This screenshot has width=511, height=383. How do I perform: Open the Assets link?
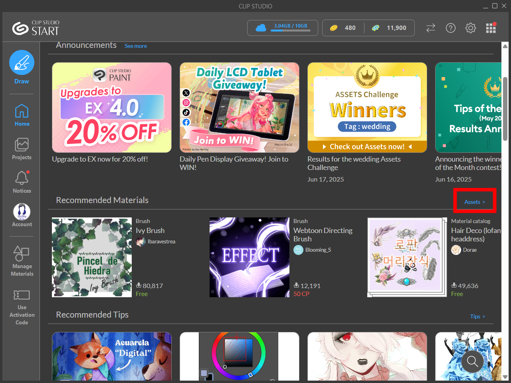(x=475, y=202)
